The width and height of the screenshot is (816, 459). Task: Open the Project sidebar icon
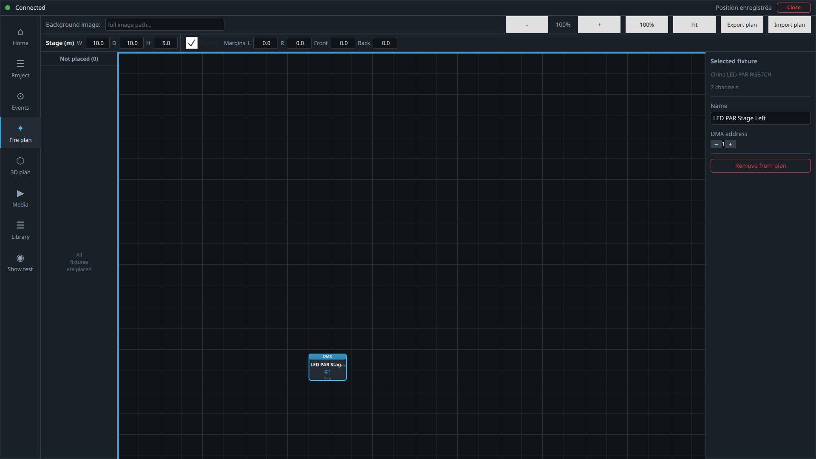coord(20,69)
